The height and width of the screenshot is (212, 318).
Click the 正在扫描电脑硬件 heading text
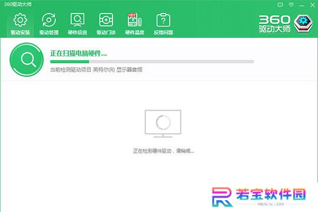coord(78,54)
